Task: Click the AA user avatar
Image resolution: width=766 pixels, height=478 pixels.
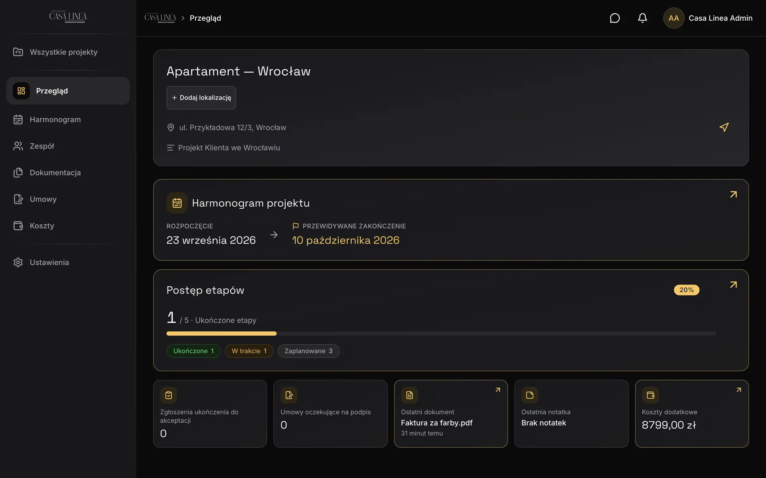Action: pyautogui.click(x=673, y=18)
